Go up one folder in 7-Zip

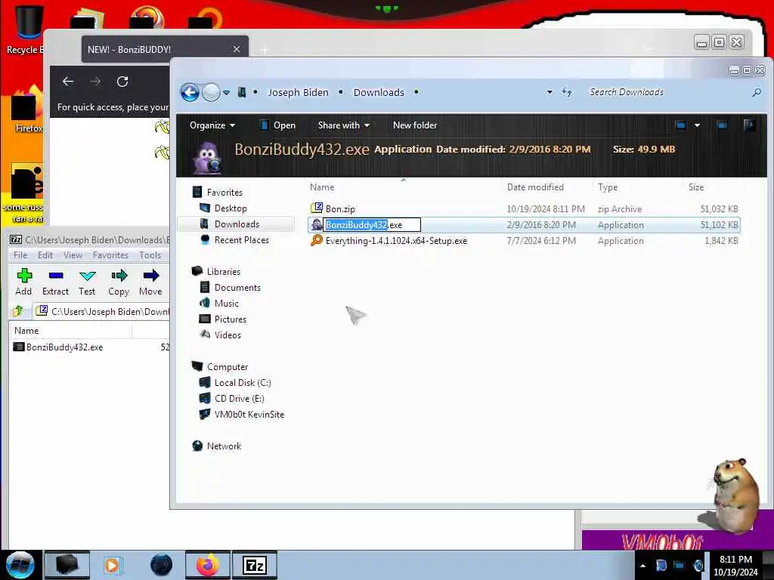pos(18,311)
